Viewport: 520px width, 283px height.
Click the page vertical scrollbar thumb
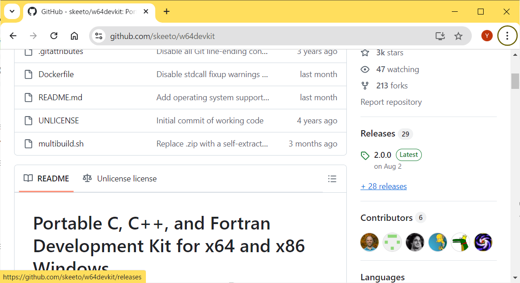point(515,81)
